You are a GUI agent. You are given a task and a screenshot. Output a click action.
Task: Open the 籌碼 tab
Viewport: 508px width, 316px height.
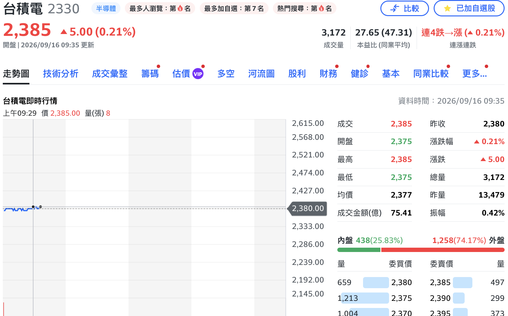pos(150,74)
